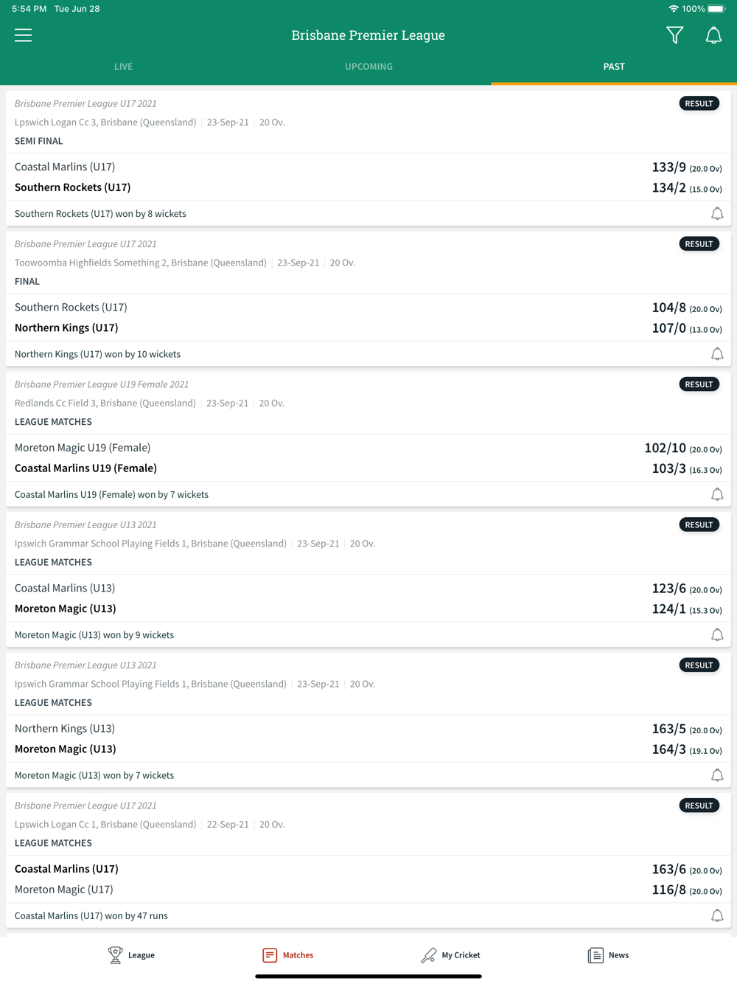Open the News section
The image size is (737, 984).
(609, 955)
